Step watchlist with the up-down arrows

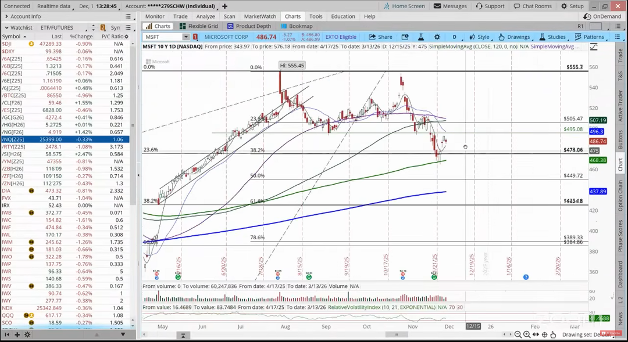pos(93,28)
